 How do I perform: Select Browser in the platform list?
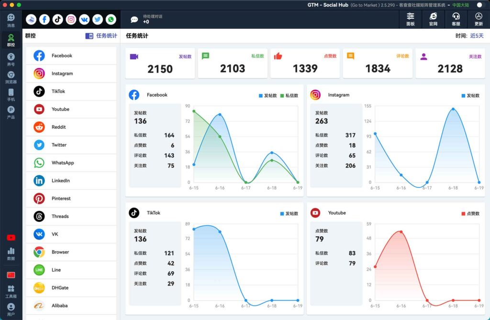coord(71,252)
